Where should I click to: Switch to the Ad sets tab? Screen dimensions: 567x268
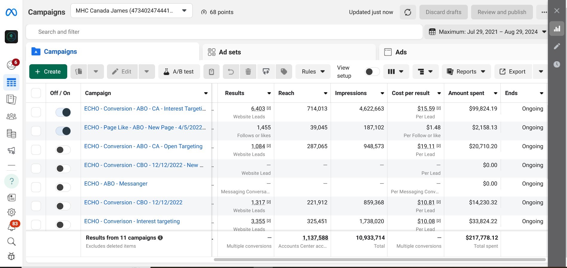(x=289, y=52)
